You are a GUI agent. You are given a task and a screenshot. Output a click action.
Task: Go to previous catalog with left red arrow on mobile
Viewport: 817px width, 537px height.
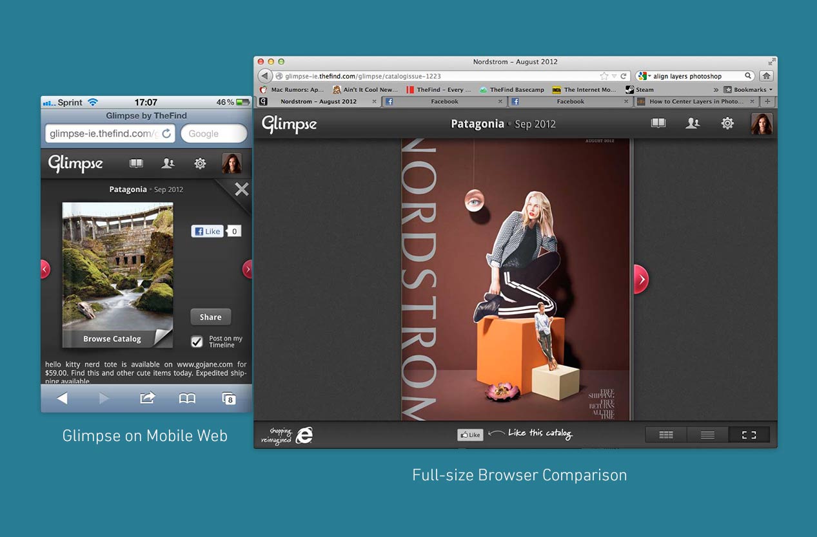45,269
